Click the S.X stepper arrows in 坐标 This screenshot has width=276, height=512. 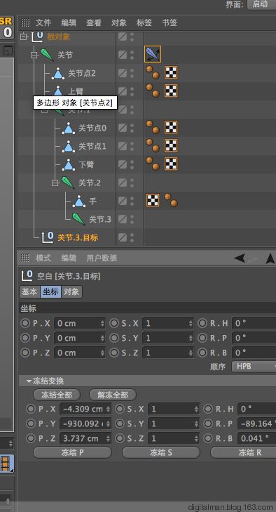click(191, 323)
